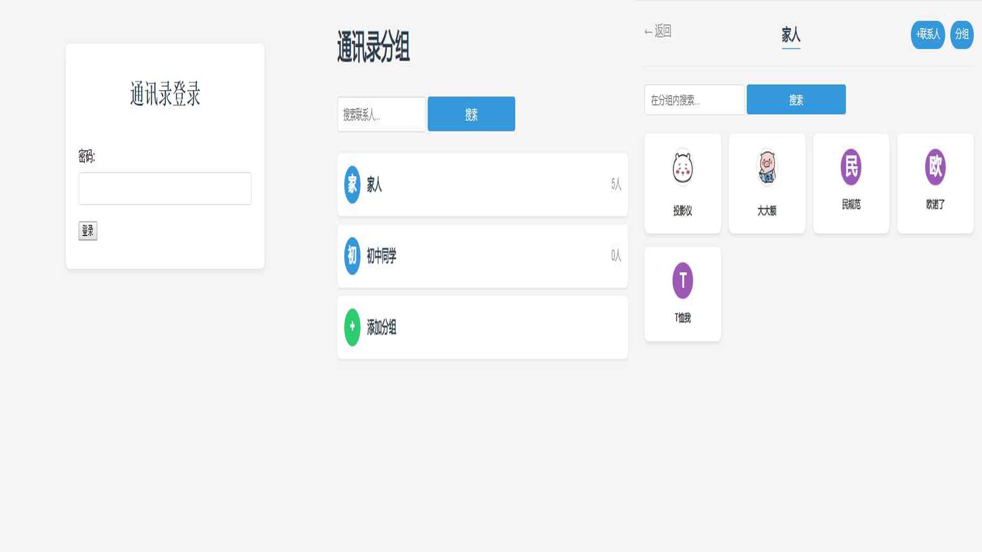Click the blue 搜索 button under 通讯录分组

point(471,114)
